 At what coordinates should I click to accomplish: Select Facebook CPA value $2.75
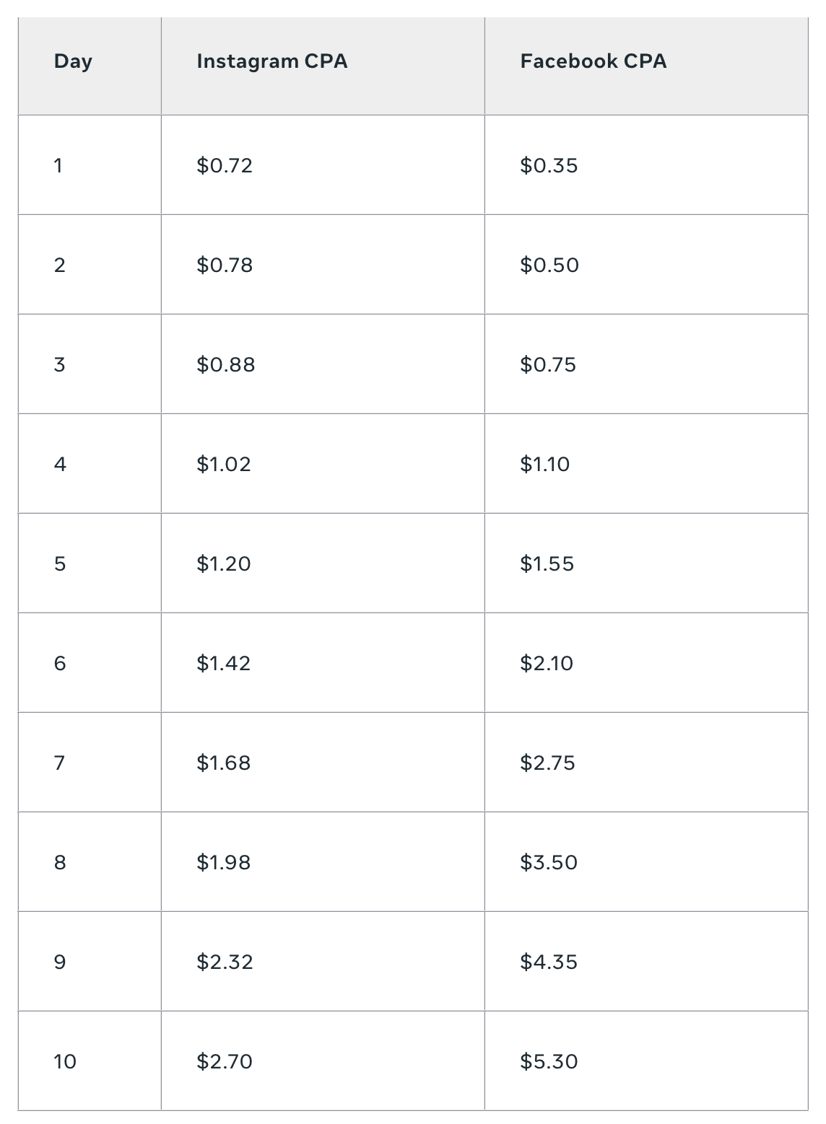coord(548,763)
